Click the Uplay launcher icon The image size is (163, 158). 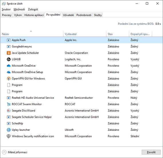9,130
